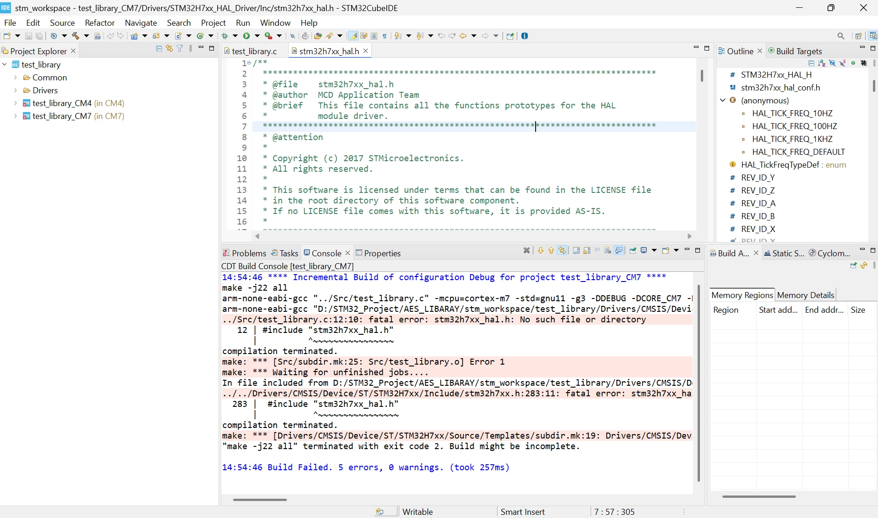Click the toolbar search magnifier icon

(841, 36)
